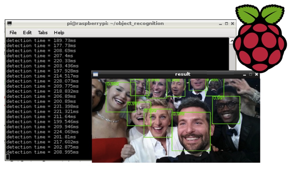Click the line 'detection time = 200.89ms'
The width and height of the screenshot is (290, 170).
41,101
